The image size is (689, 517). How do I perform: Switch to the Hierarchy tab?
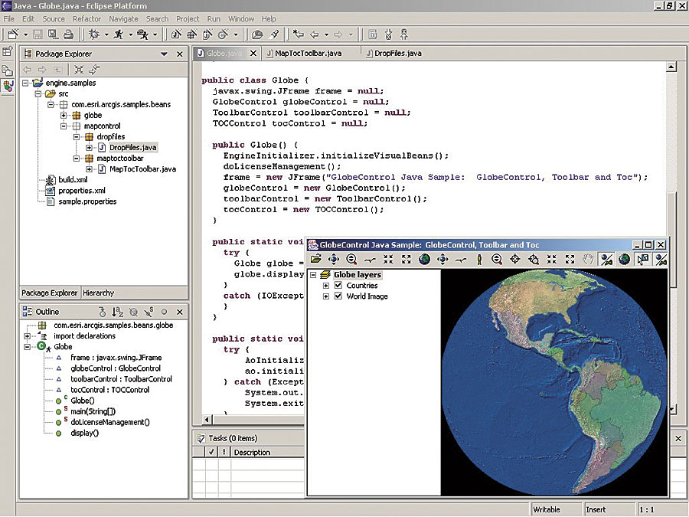point(98,293)
